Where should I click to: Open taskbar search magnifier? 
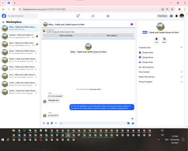[8, 140]
